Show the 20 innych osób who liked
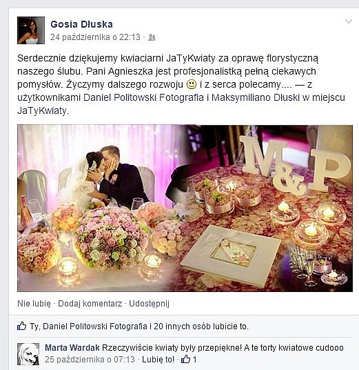The width and height of the screenshot is (359, 370). coord(182,327)
